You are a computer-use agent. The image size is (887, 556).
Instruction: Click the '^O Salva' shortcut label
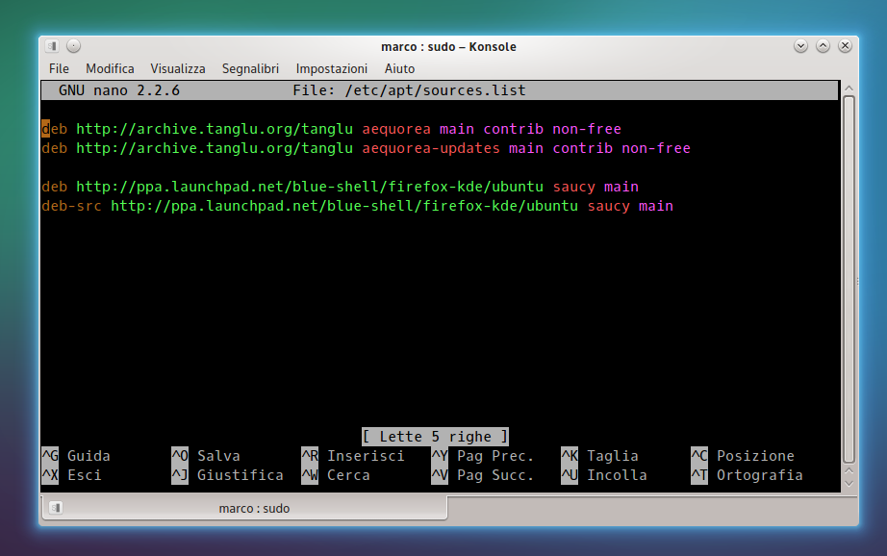(206, 456)
